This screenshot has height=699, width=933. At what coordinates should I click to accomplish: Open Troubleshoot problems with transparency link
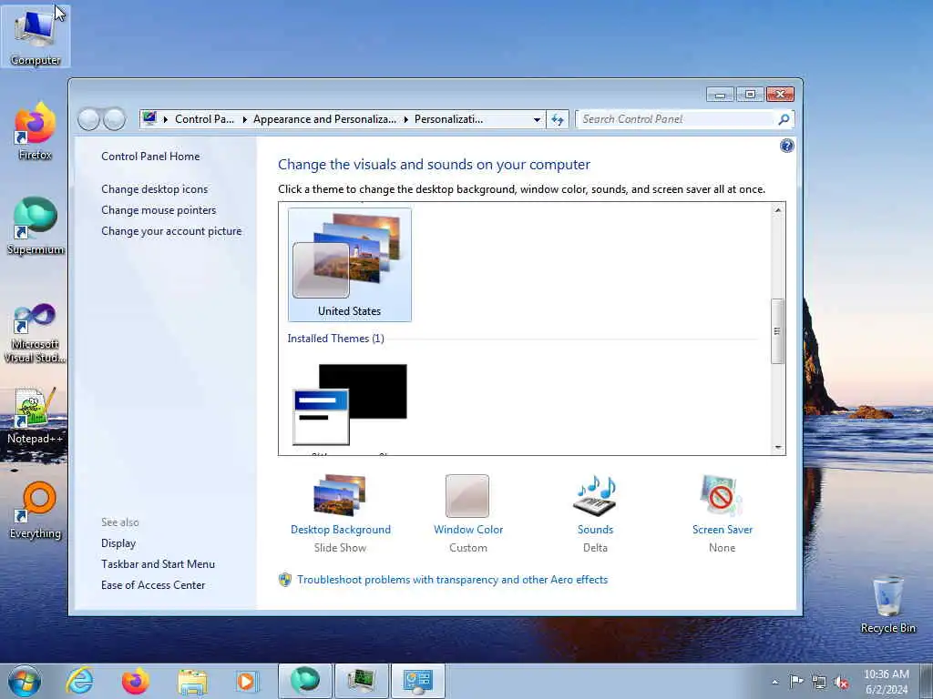tap(452, 580)
